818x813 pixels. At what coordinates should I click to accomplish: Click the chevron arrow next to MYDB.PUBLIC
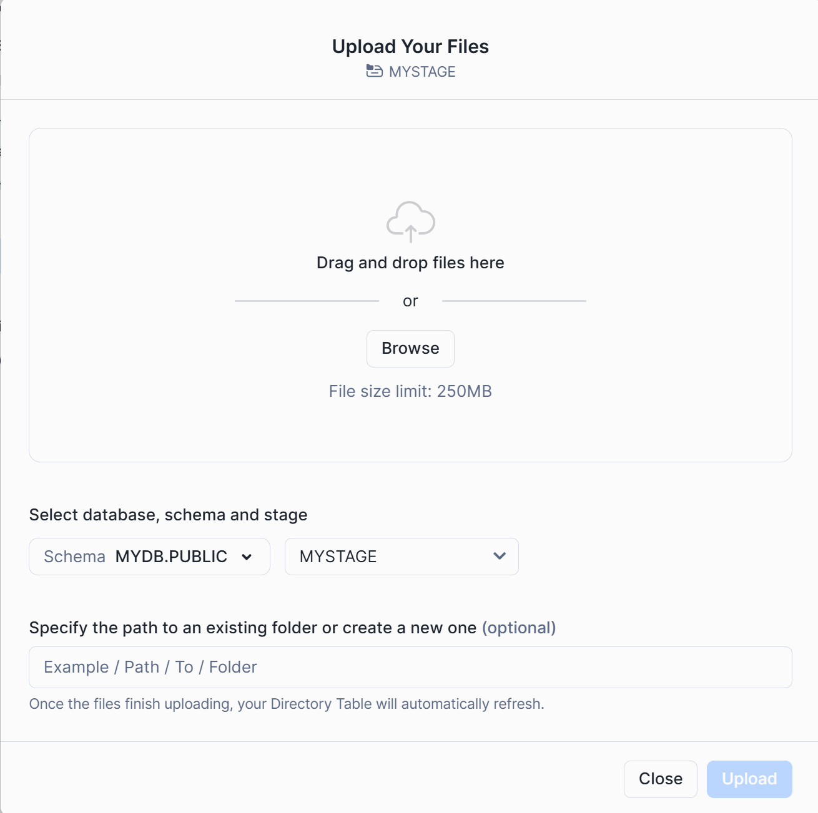[x=247, y=557]
